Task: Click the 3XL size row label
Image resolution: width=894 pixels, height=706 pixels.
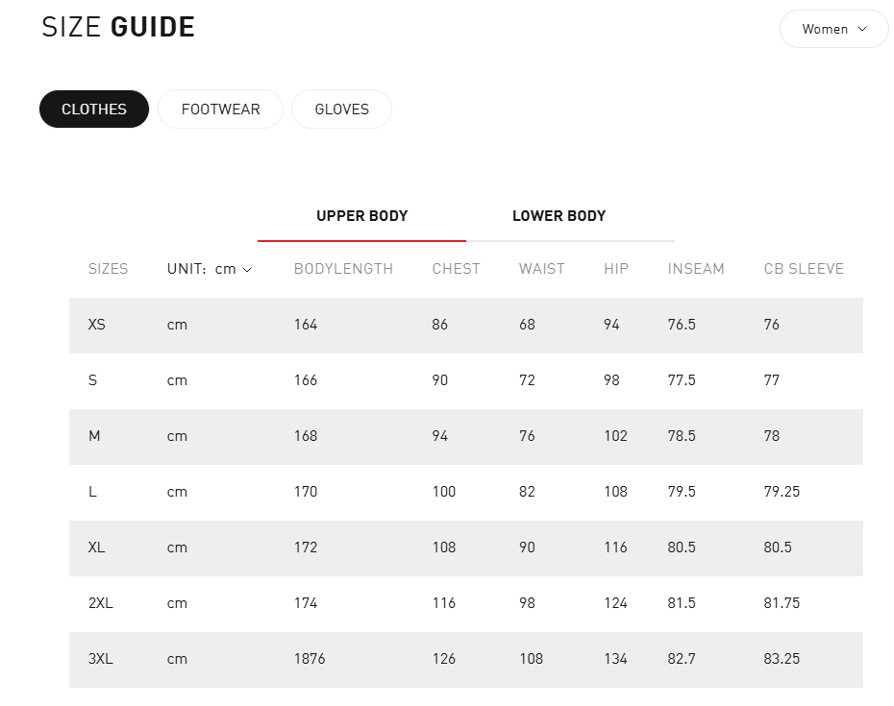Action: point(101,659)
